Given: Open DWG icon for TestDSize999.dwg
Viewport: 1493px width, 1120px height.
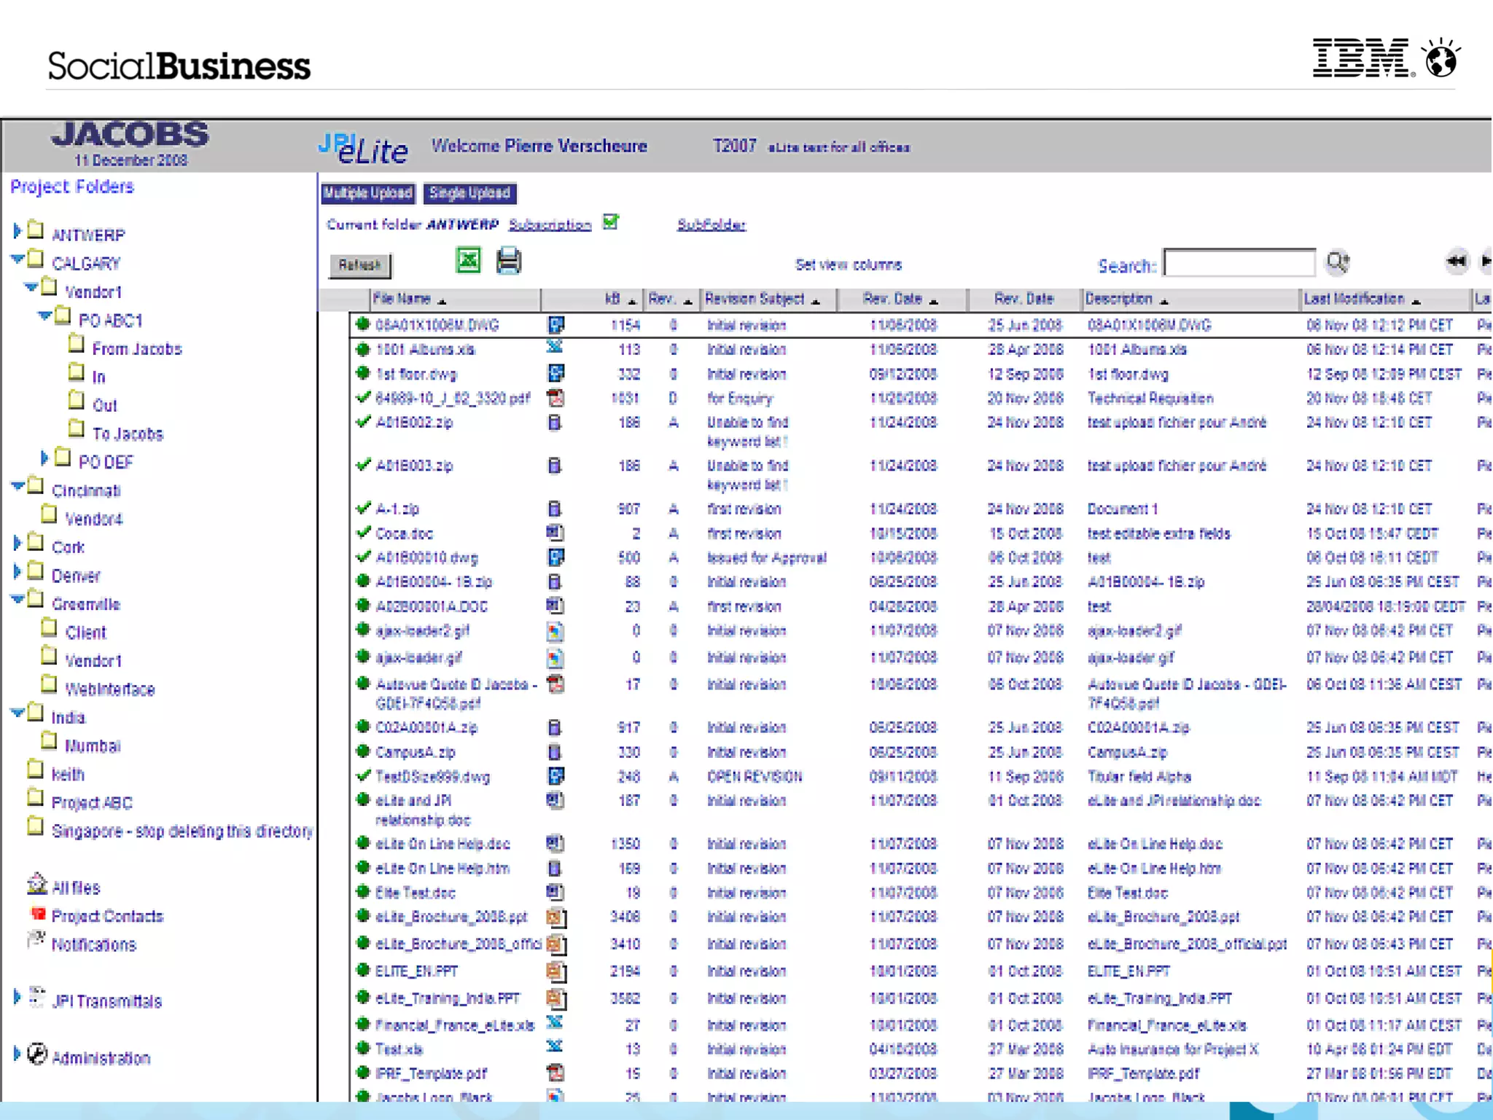Looking at the screenshot, I should point(556,776).
